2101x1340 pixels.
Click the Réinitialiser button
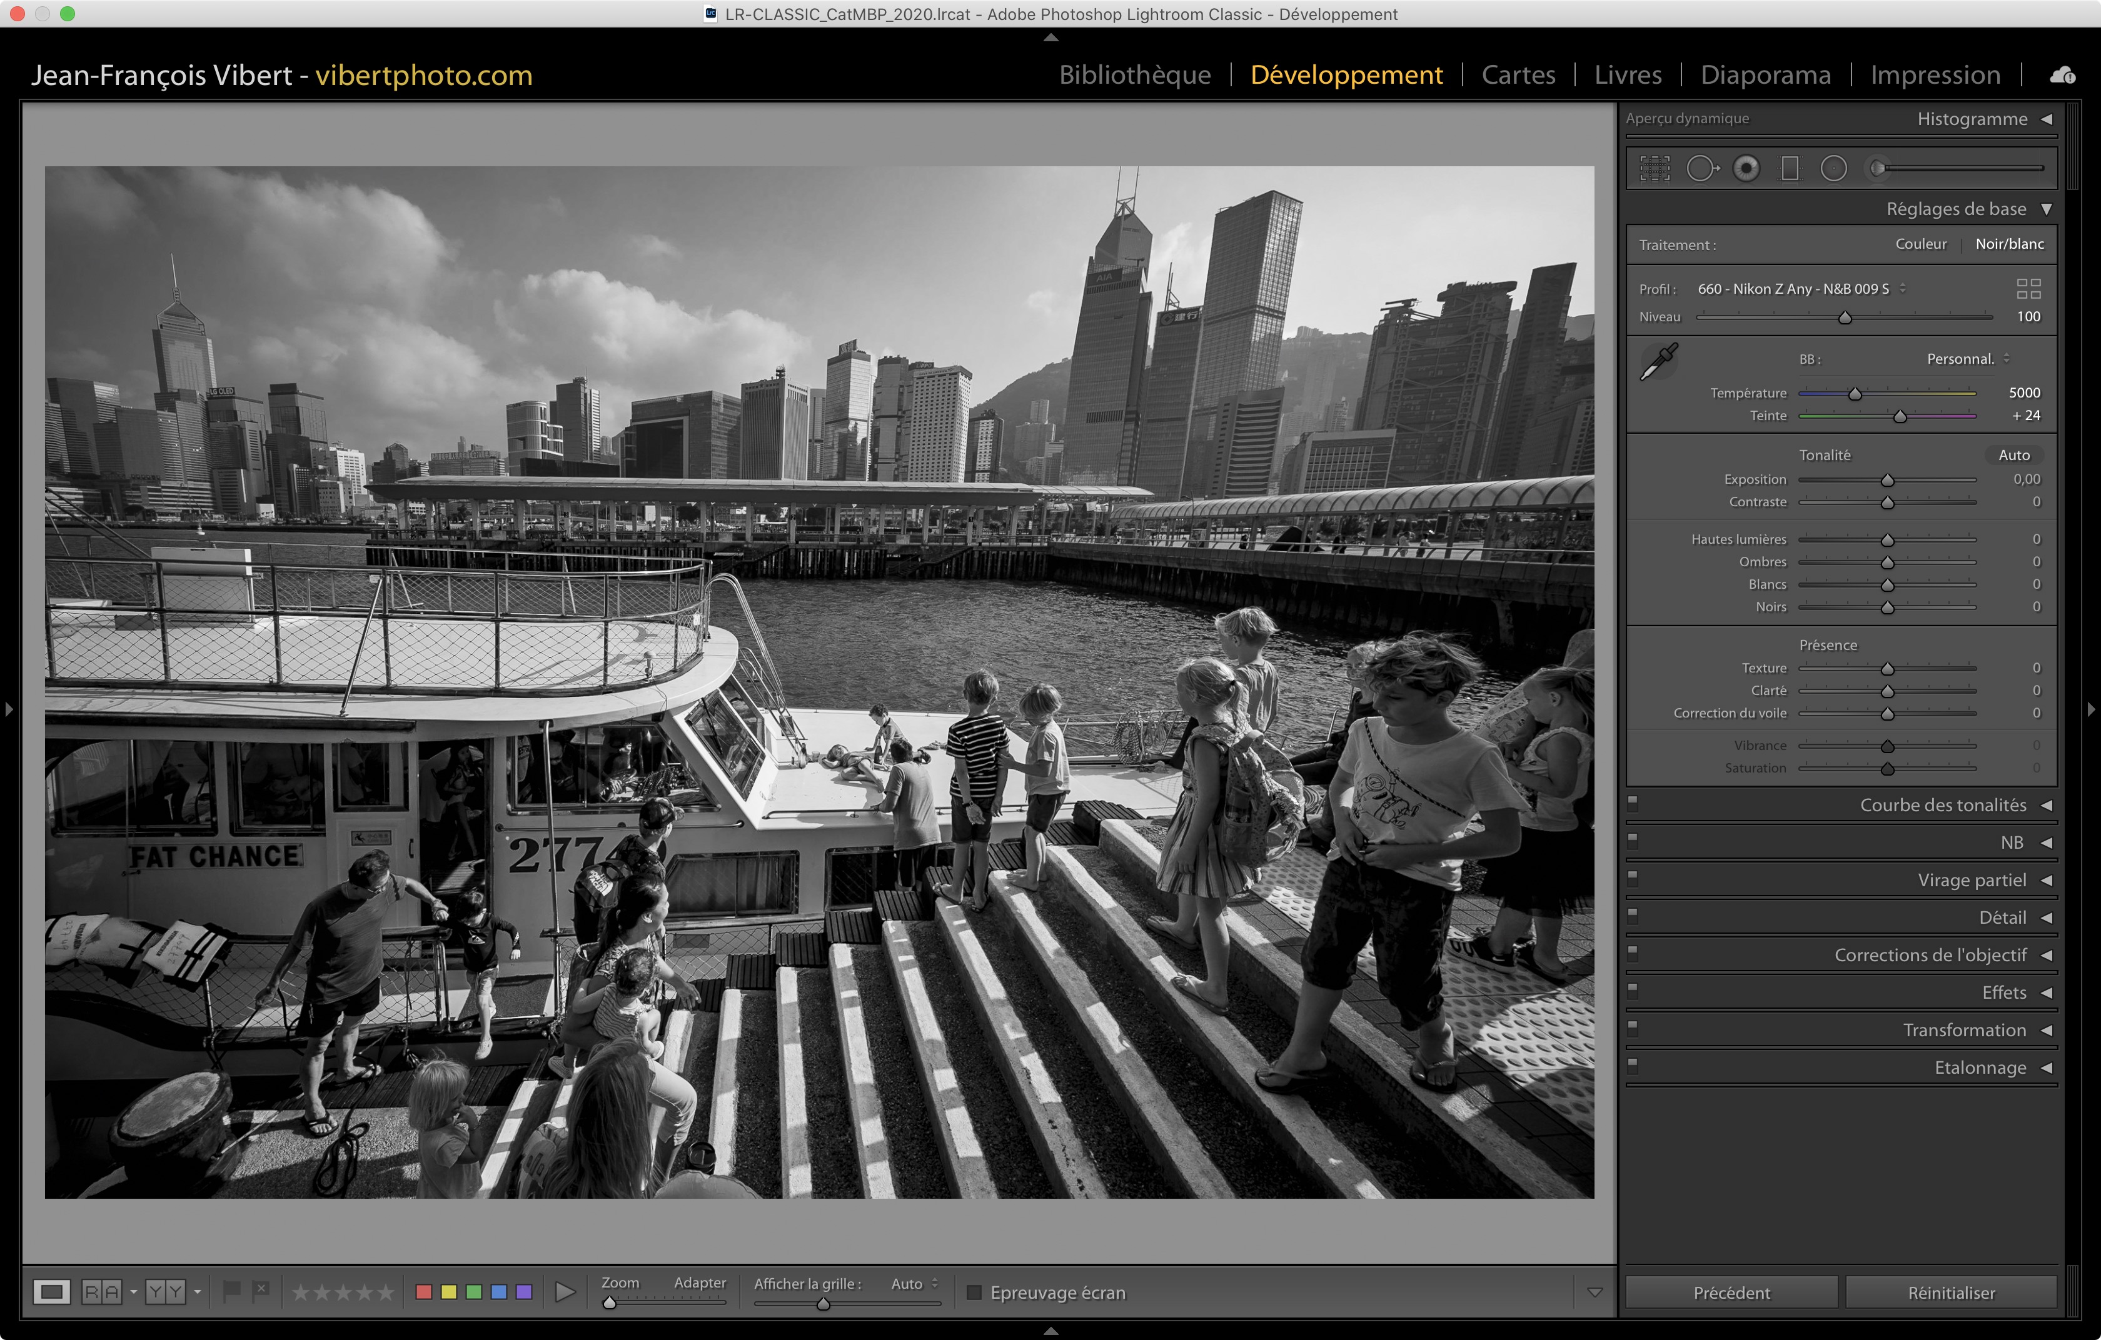pos(1950,1292)
